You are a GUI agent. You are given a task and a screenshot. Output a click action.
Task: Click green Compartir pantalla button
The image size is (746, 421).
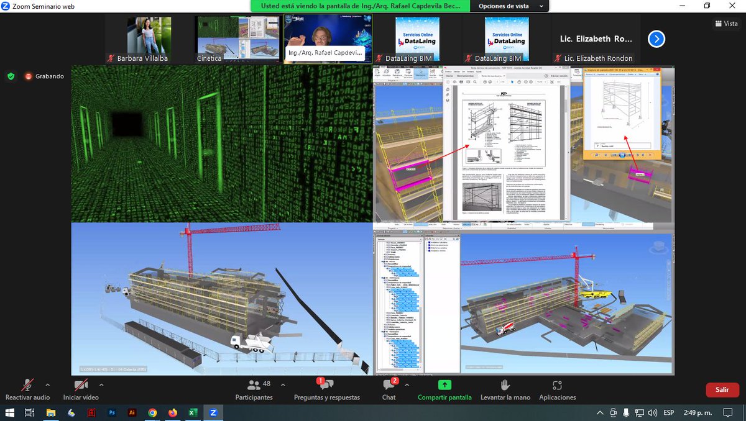(444, 389)
